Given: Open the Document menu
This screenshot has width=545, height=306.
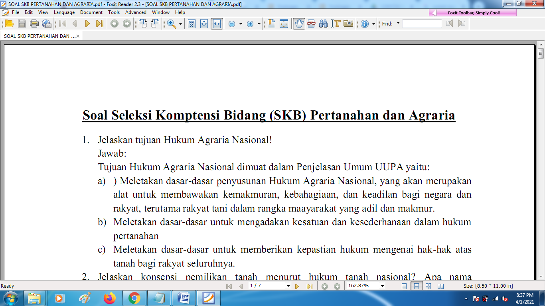Looking at the screenshot, I should 91,12.
